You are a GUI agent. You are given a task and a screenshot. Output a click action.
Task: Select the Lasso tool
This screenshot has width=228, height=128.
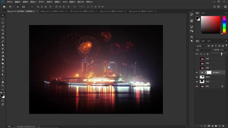tap(2, 23)
